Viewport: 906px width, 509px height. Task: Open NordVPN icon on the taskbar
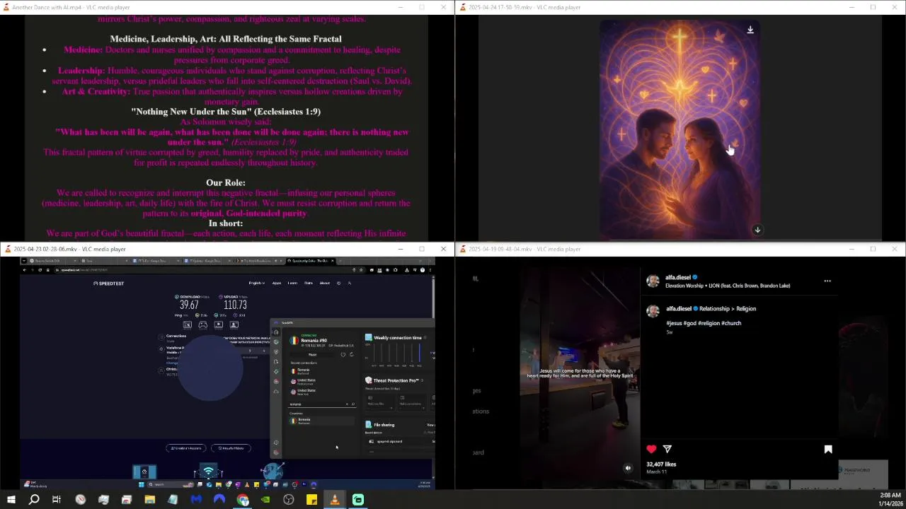pyautogui.click(x=219, y=500)
